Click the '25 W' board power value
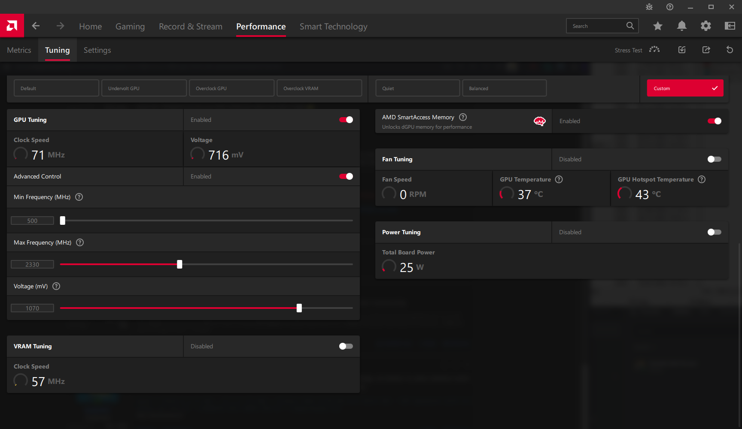Viewport: 742px width, 429px height. [x=412, y=267]
